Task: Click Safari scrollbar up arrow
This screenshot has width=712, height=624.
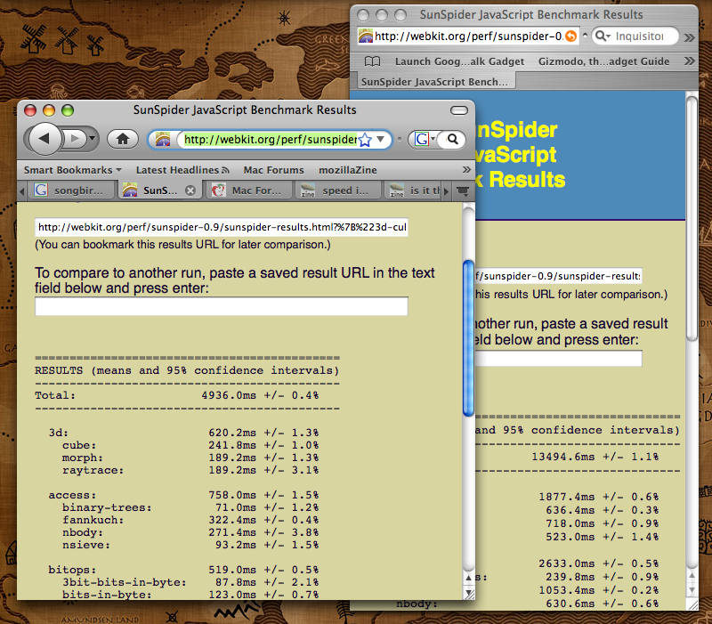Action: (x=692, y=576)
